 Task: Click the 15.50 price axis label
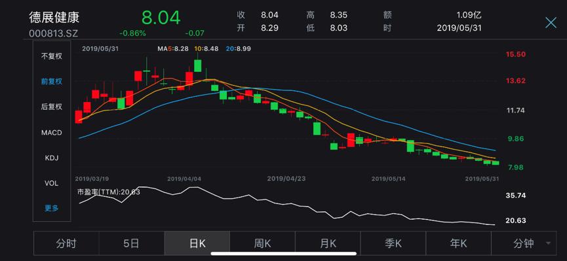516,54
